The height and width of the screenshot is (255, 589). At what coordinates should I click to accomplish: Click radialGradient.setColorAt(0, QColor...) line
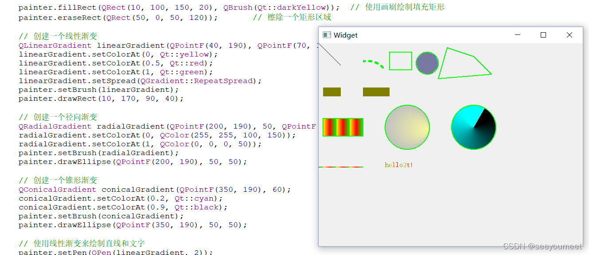pyautogui.click(x=157, y=135)
